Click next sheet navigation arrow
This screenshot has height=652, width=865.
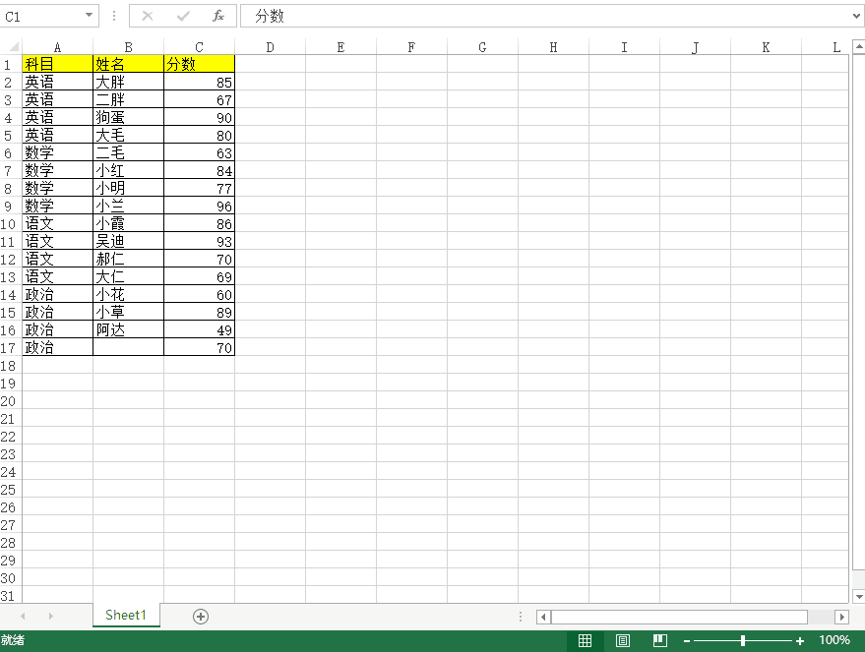[51, 617]
